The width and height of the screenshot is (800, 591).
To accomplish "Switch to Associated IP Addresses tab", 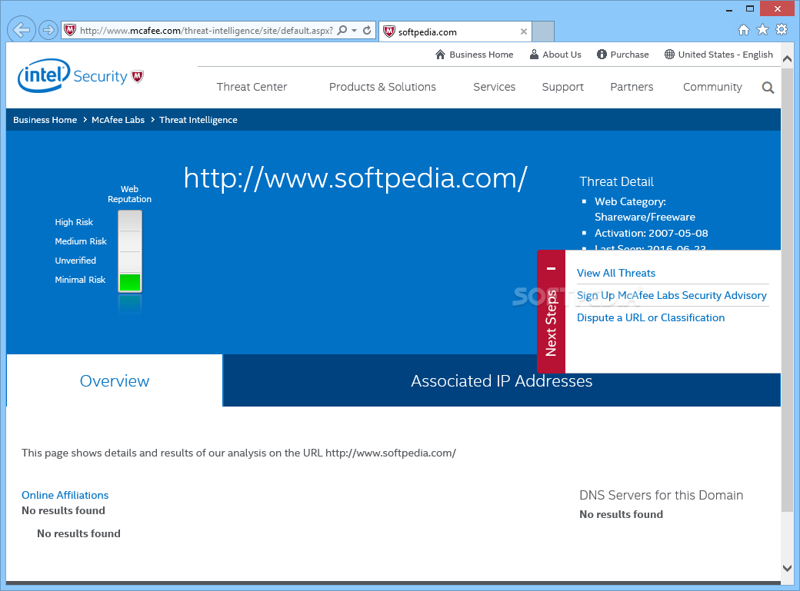I will [502, 381].
